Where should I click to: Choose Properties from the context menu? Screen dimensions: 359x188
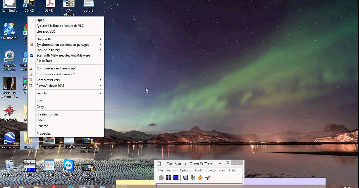[44, 134]
